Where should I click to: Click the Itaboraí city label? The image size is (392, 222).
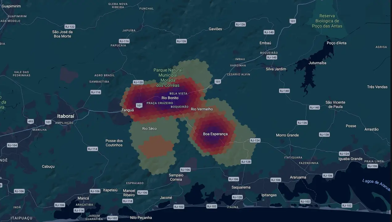coord(66,116)
